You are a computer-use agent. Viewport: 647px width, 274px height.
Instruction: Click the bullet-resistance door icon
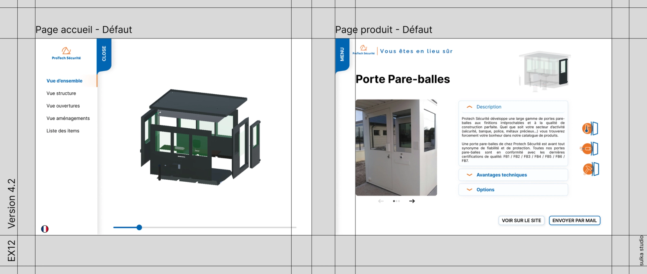[589, 149]
